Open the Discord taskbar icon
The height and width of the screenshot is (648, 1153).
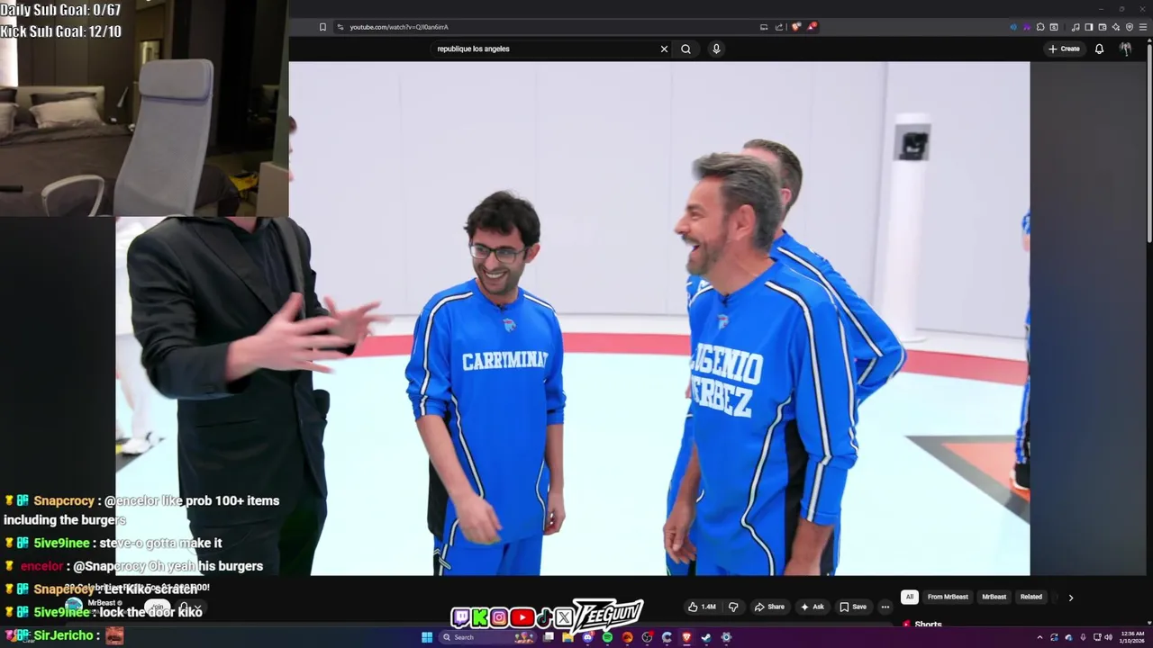pyautogui.click(x=588, y=637)
